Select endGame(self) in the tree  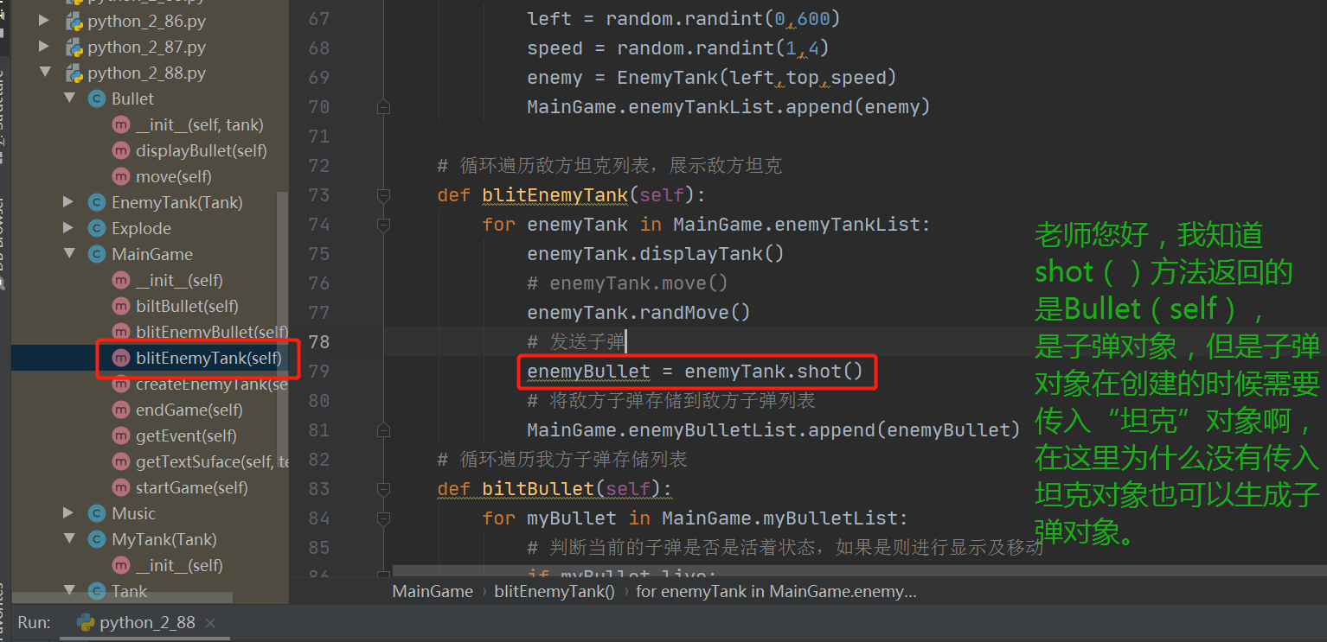(x=189, y=410)
